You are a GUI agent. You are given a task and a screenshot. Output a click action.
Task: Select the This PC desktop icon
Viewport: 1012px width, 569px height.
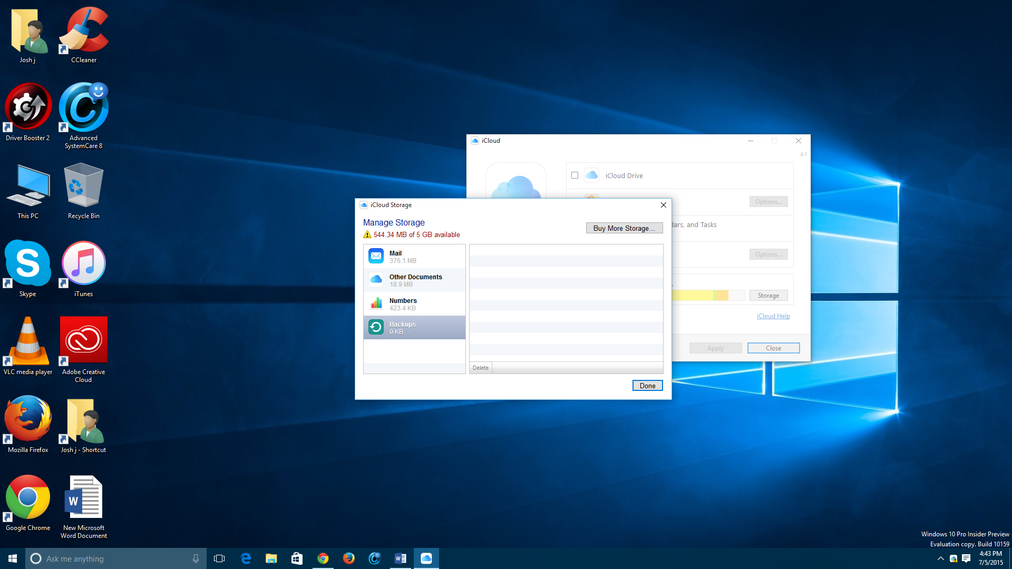[x=28, y=191]
